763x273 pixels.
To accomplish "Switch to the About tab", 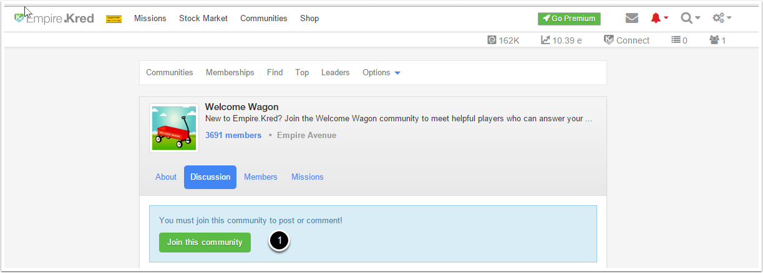I will coord(166,177).
